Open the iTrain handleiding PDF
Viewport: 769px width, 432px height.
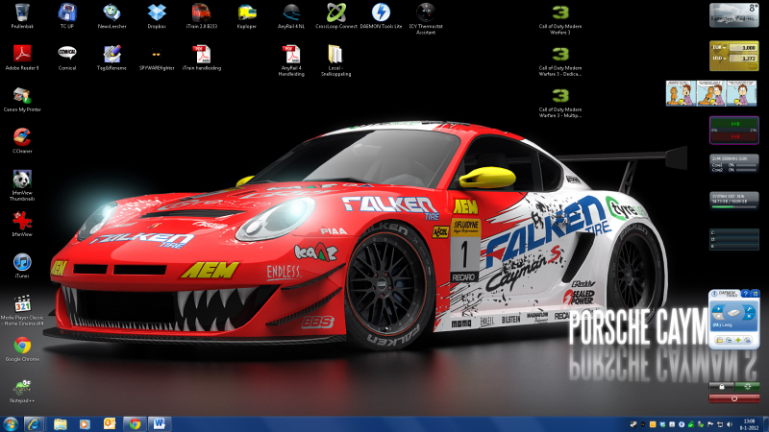[202, 58]
